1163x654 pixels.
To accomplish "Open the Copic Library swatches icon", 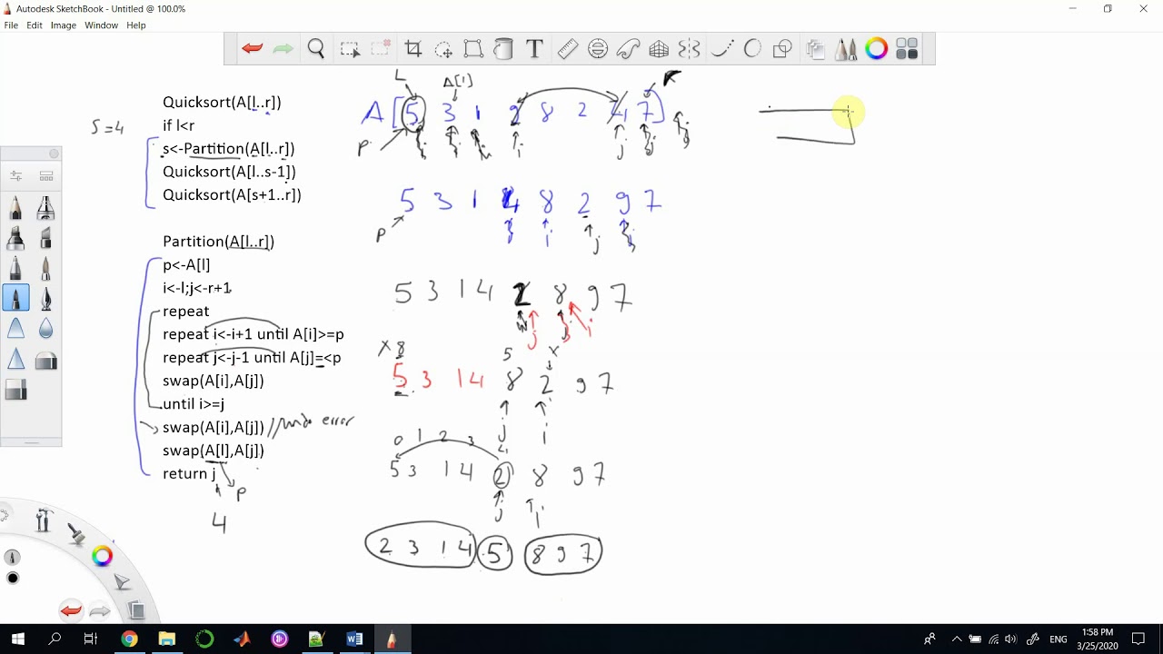I will tap(907, 49).
